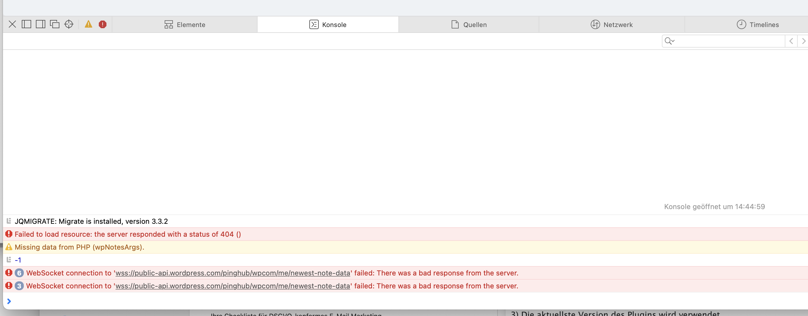Click the repeat count badge showing 6

click(x=19, y=273)
